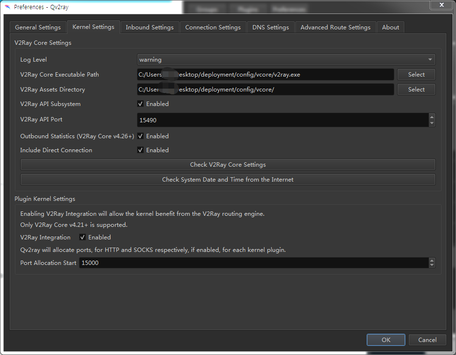The width and height of the screenshot is (456, 355).
Task: Toggle Include Direct Connection checkbox
Action: pos(140,150)
